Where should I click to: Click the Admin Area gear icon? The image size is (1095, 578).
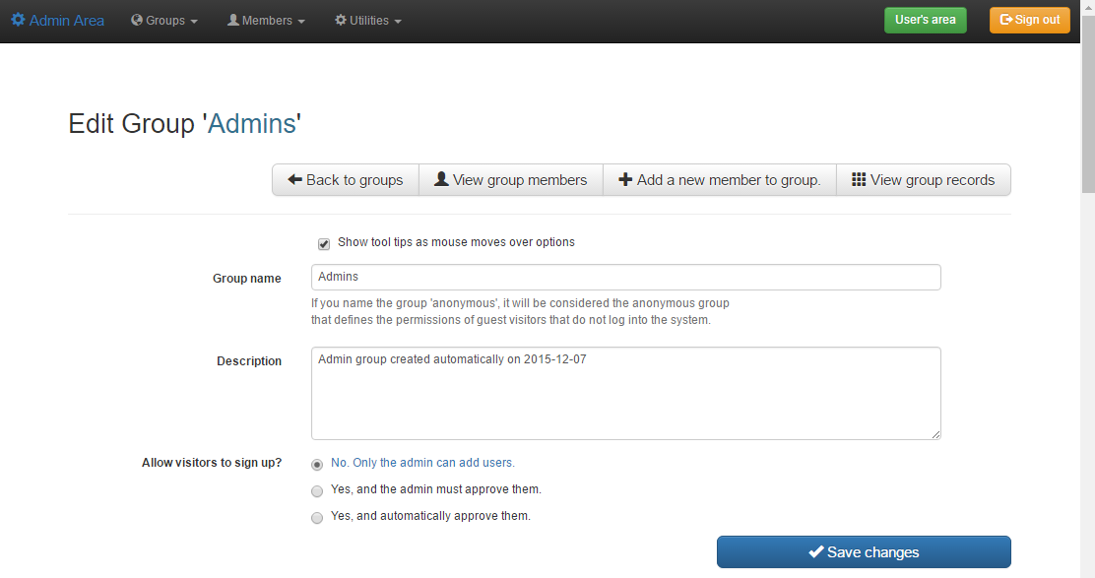point(18,20)
